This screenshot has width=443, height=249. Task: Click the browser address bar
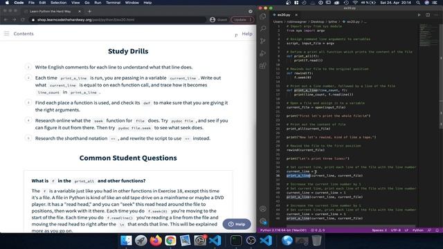pyautogui.click(x=118, y=20)
